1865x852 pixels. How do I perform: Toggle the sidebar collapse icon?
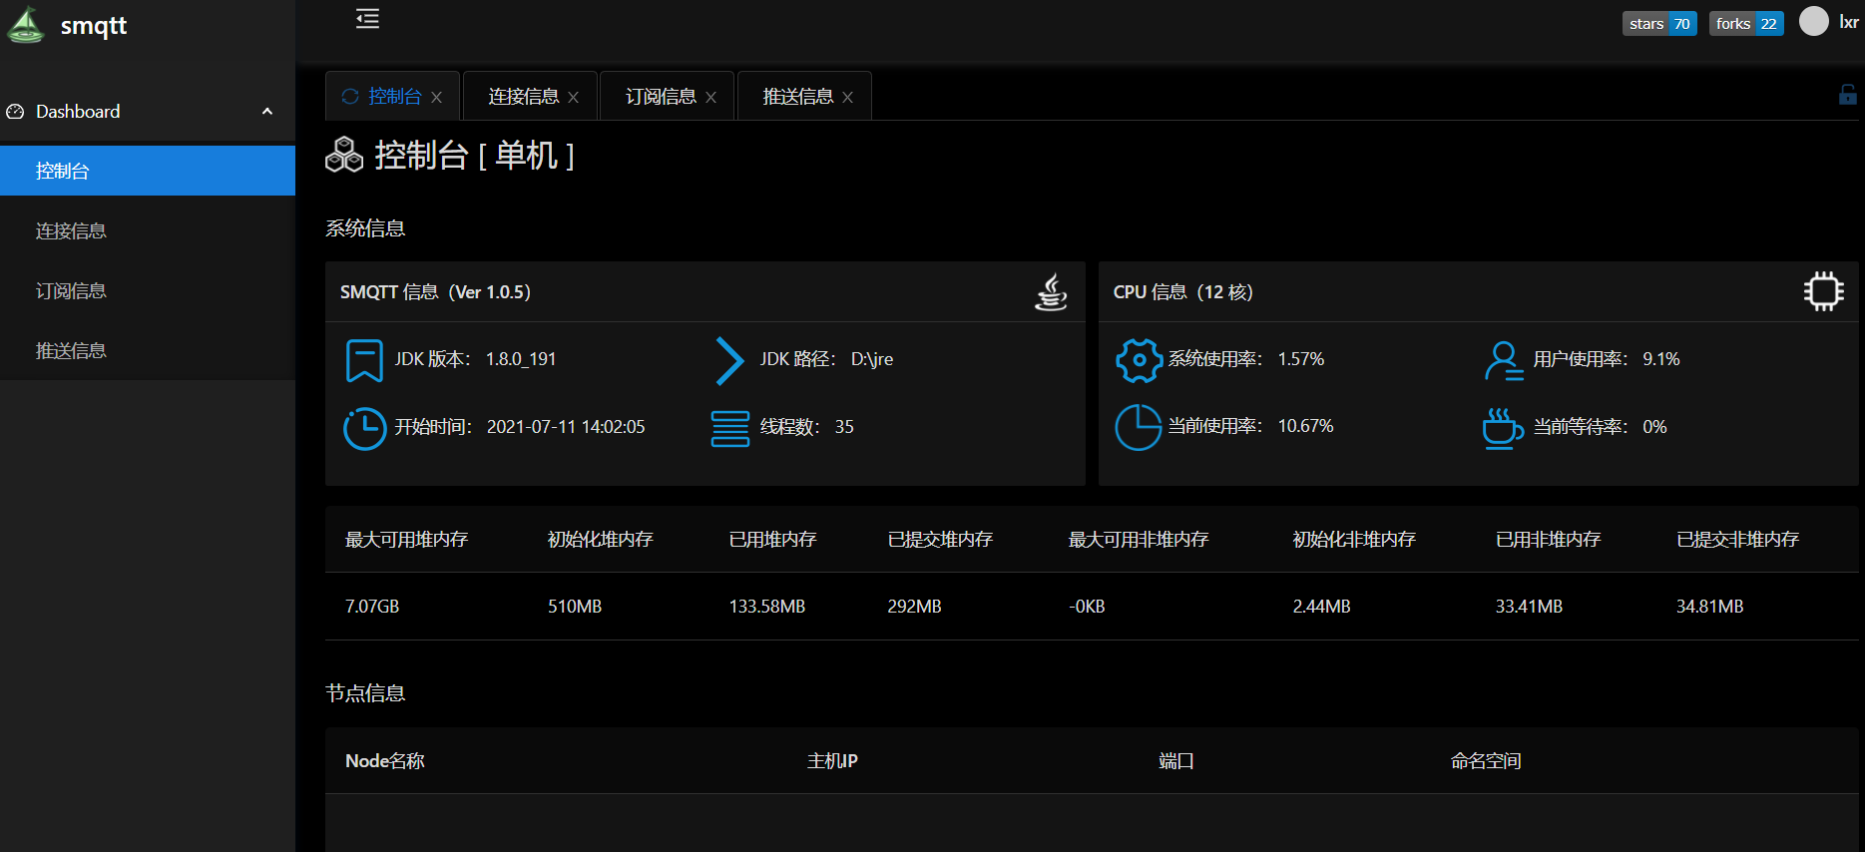pos(367,19)
